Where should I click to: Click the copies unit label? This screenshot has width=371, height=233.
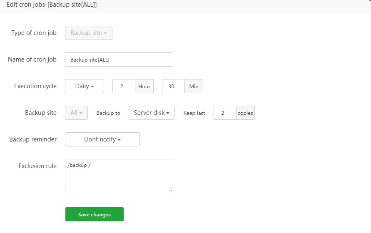click(245, 113)
